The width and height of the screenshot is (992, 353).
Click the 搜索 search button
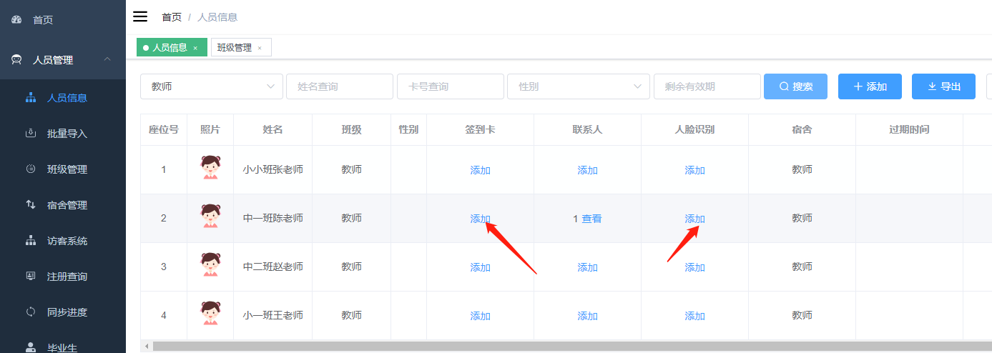coord(795,86)
